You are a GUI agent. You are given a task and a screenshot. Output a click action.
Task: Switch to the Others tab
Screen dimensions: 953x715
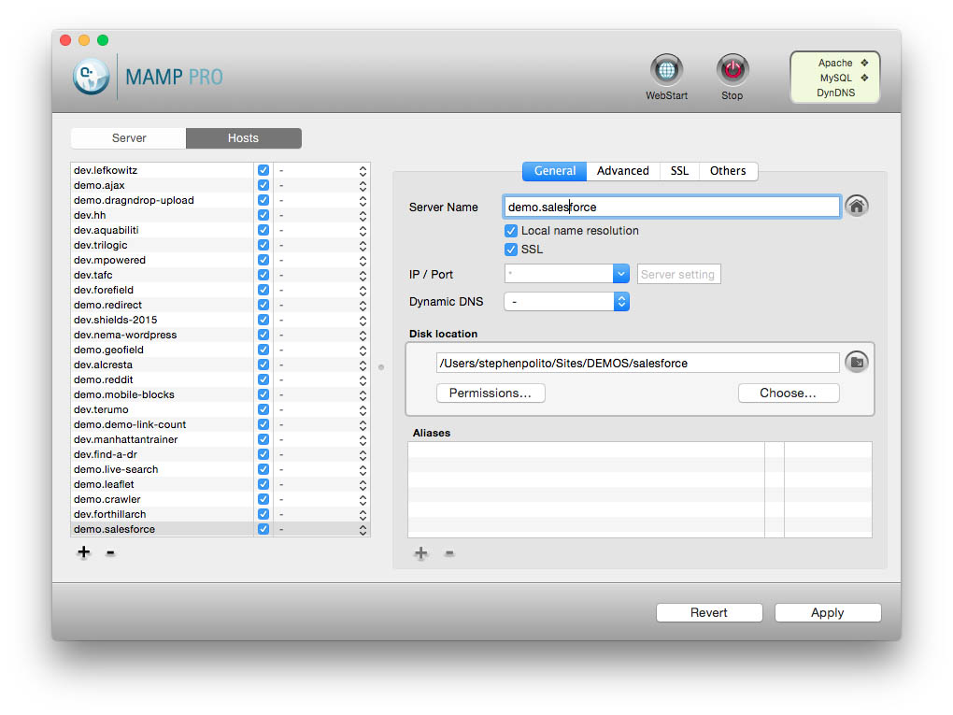click(728, 171)
